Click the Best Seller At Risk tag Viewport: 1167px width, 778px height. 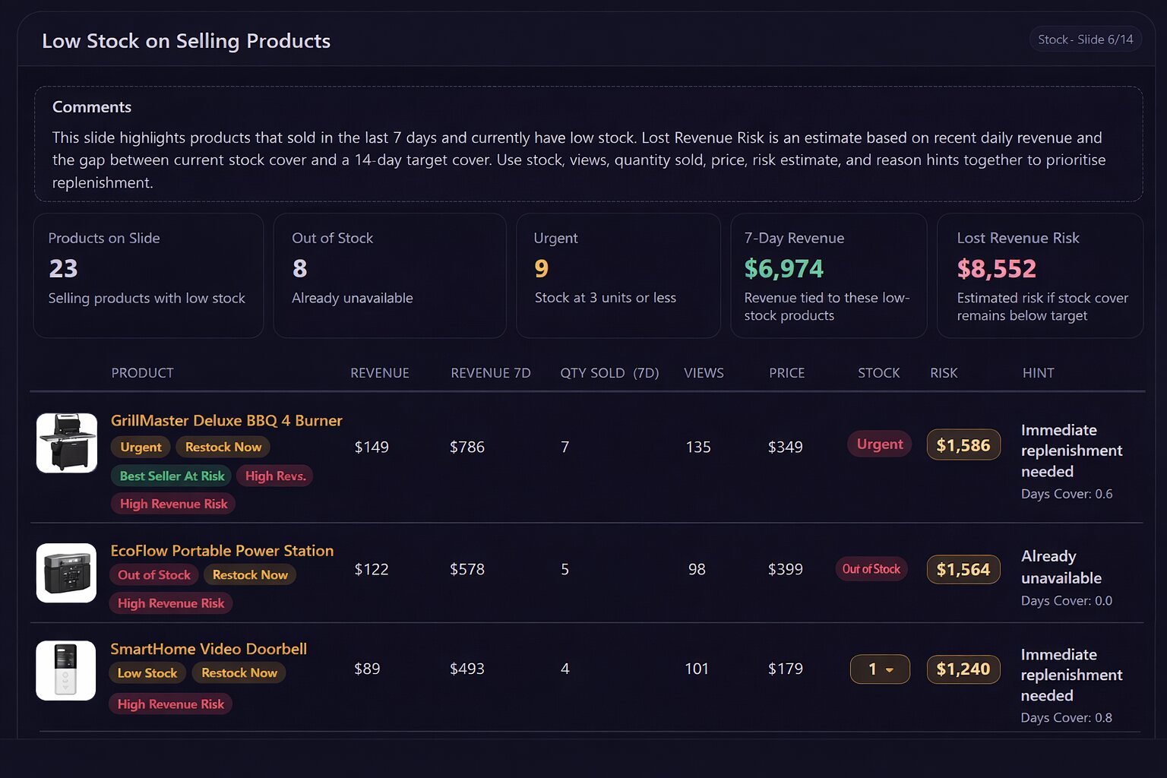click(x=172, y=476)
